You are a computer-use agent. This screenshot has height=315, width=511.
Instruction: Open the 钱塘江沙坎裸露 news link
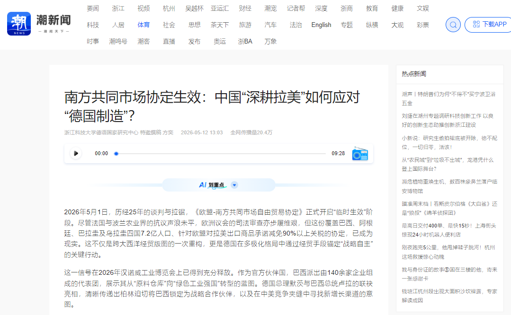tap(449, 296)
